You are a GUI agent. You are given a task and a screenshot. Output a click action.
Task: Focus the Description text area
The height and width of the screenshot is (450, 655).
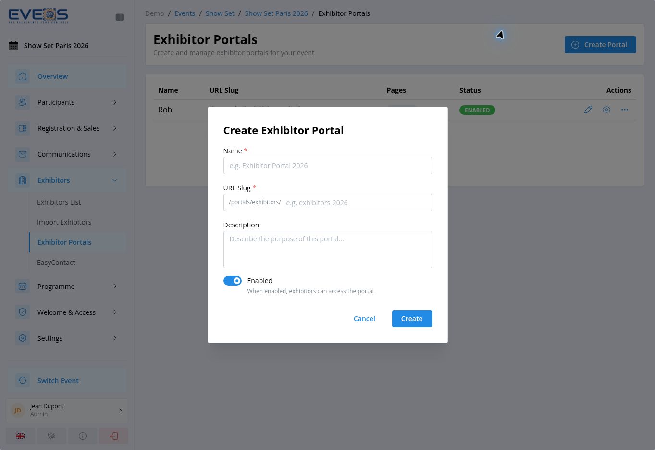(328, 250)
